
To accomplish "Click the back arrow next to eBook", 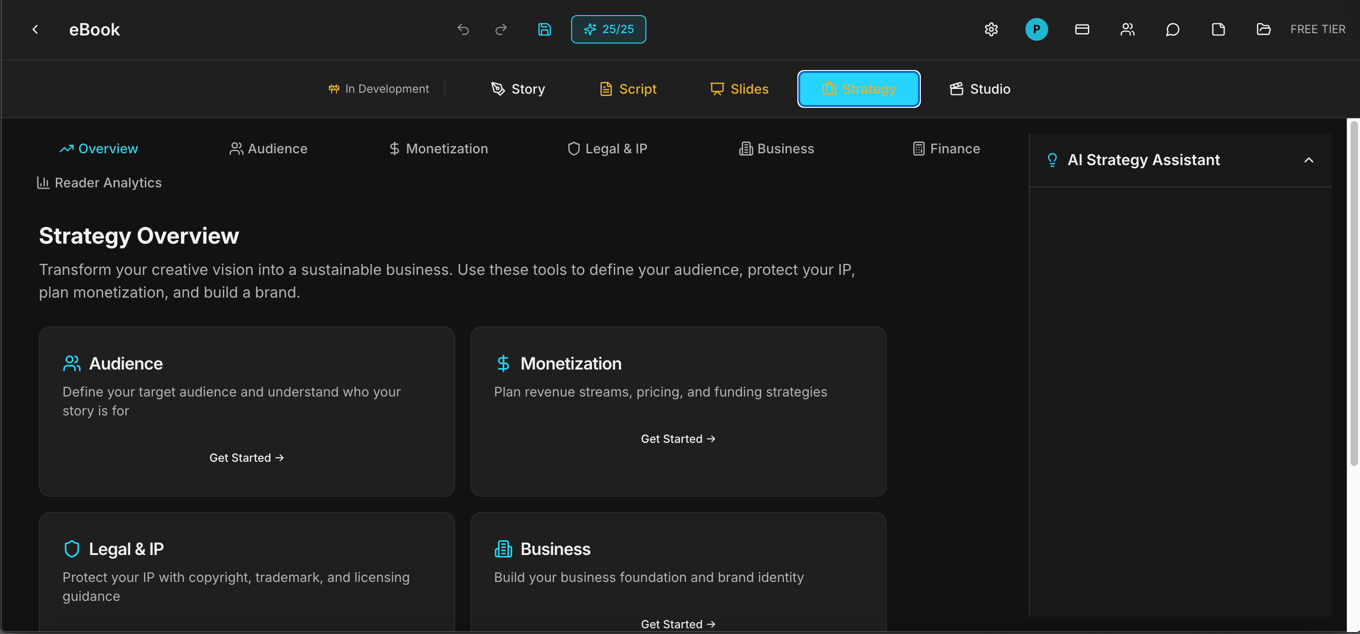I will coord(35,29).
